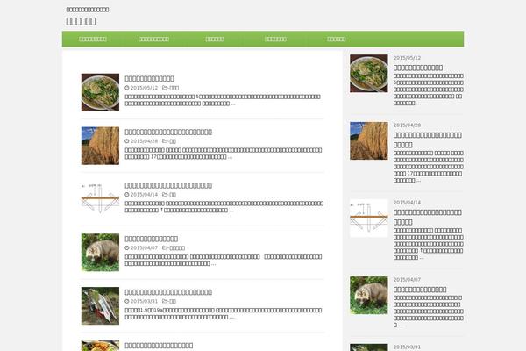Click the folder category icon on the 2015/05/12 post

coord(165,88)
